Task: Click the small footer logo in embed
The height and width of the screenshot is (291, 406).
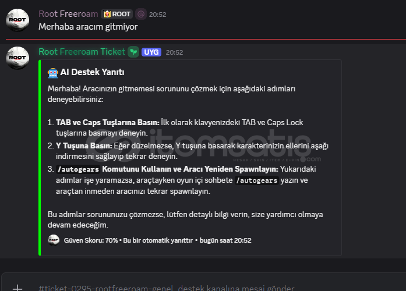Action: point(54,240)
